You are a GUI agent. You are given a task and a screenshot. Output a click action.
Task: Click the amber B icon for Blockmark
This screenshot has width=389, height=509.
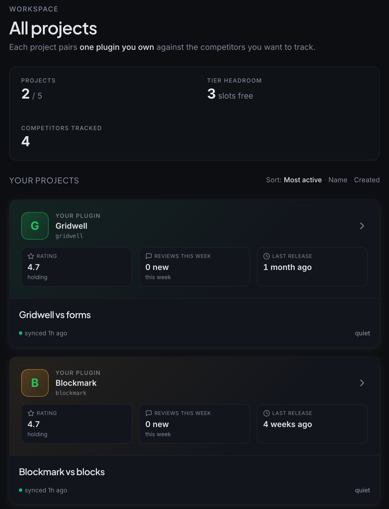(35, 383)
